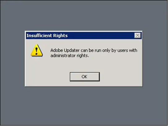Click the yellow warning triangle icon

coord(37,50)
